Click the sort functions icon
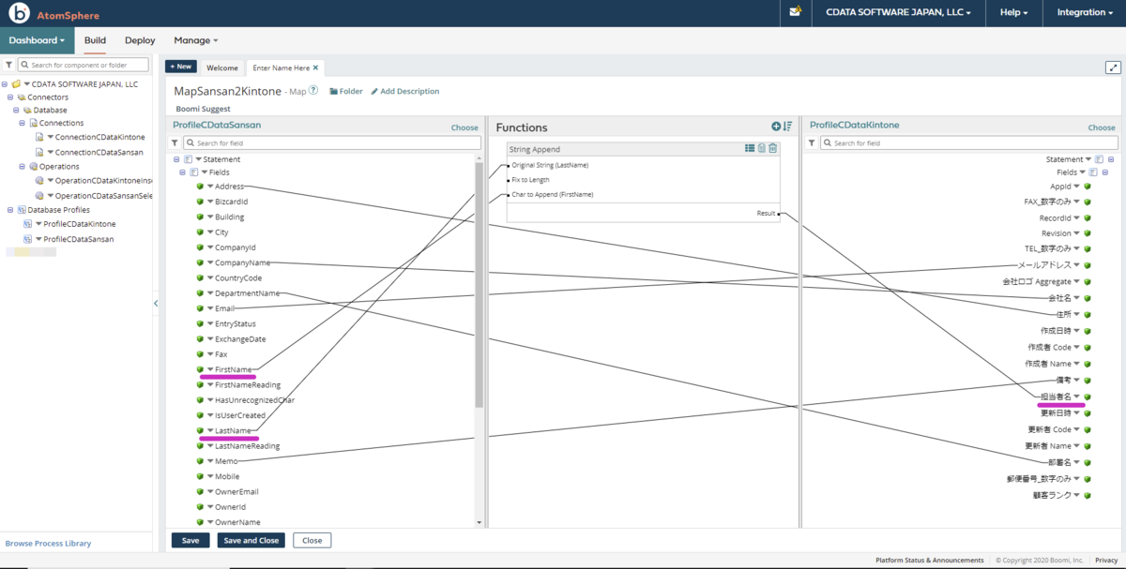 coord(787,127)
